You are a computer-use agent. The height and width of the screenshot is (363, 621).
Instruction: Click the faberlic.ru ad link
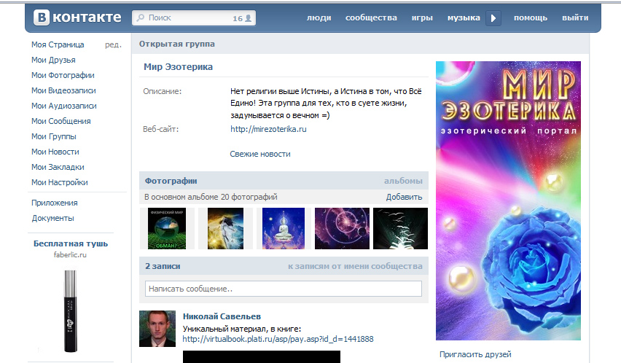click(70, 254)
